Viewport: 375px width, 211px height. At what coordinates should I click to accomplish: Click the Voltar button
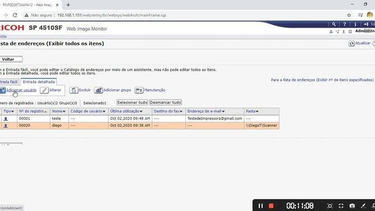coord(11,59)
